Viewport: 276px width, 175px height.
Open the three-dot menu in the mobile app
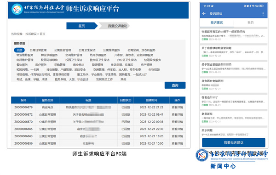[x=263, y=14]
